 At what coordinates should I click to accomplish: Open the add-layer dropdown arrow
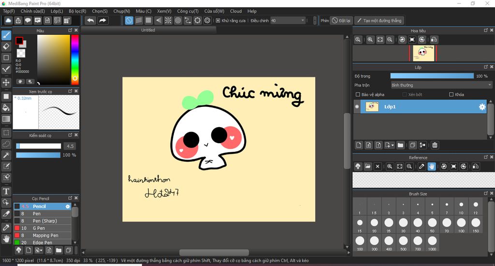point(393,145)
